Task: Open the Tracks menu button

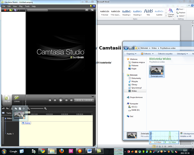Action: 7,113
